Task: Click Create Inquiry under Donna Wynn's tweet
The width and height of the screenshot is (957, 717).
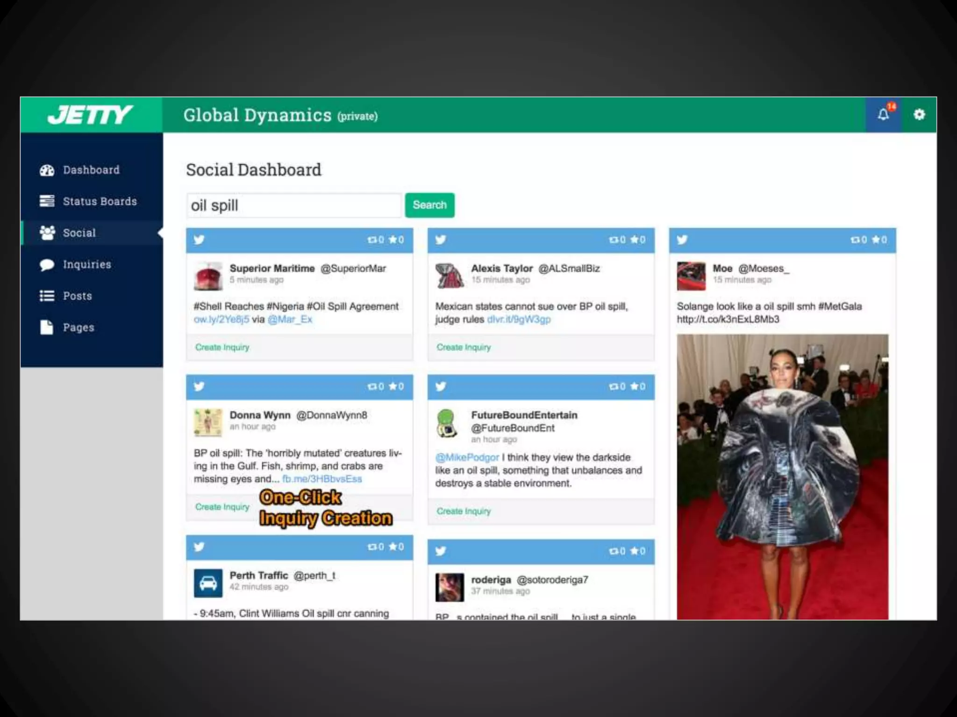Action: point(222,507)
